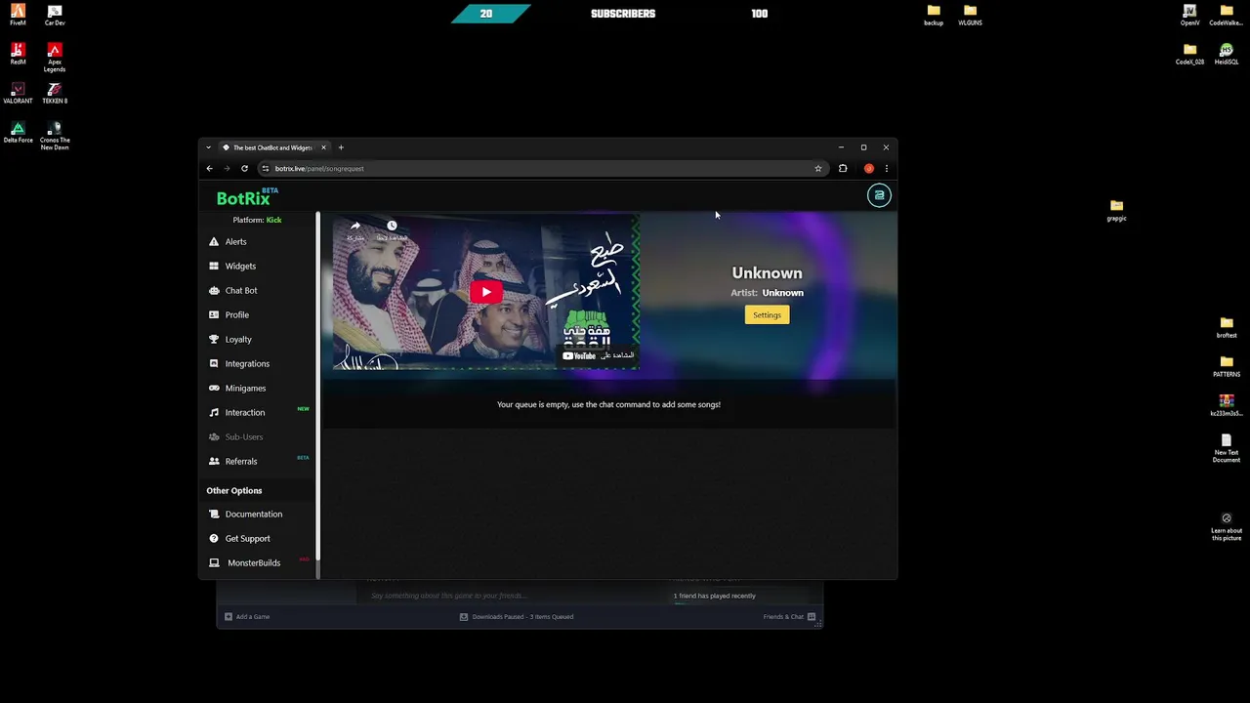Select the FiveM desktop icon
Screen dimensions: 1250x703
click(x=18, y=16)
